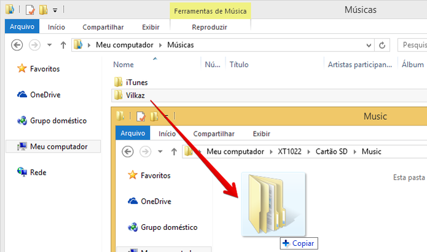Expand Músicas address bar history dropdown
The image size is (427, 252).
click(x=369, y=45)
